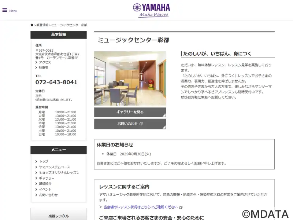Click external-link icon after レッスン状況 link
293x220 pixels.
click(x=181, y=207)
